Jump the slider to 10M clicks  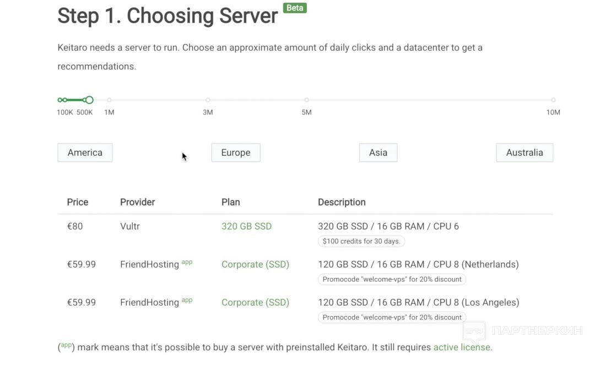(x=553, y=100)
